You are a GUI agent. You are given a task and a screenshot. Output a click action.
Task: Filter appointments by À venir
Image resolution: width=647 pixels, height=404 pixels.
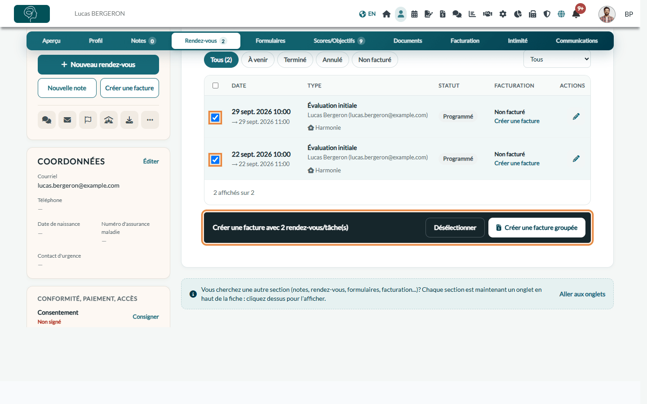258,60
